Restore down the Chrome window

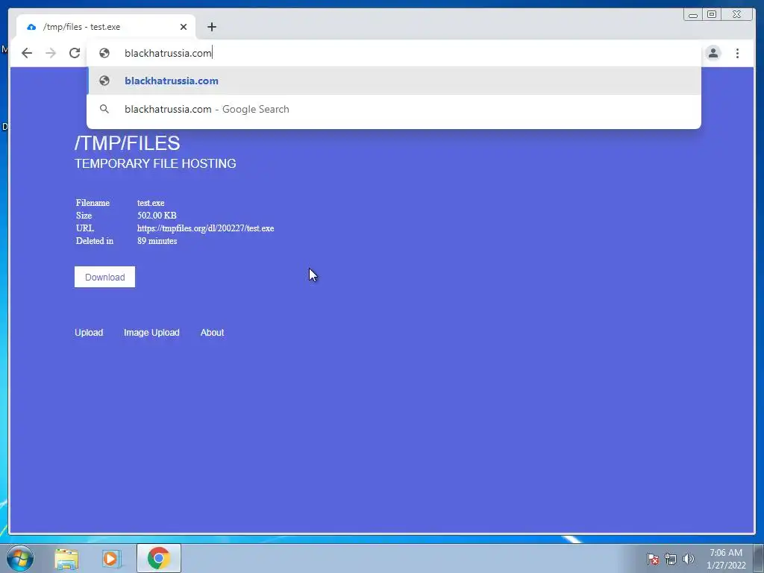(711, 15)
